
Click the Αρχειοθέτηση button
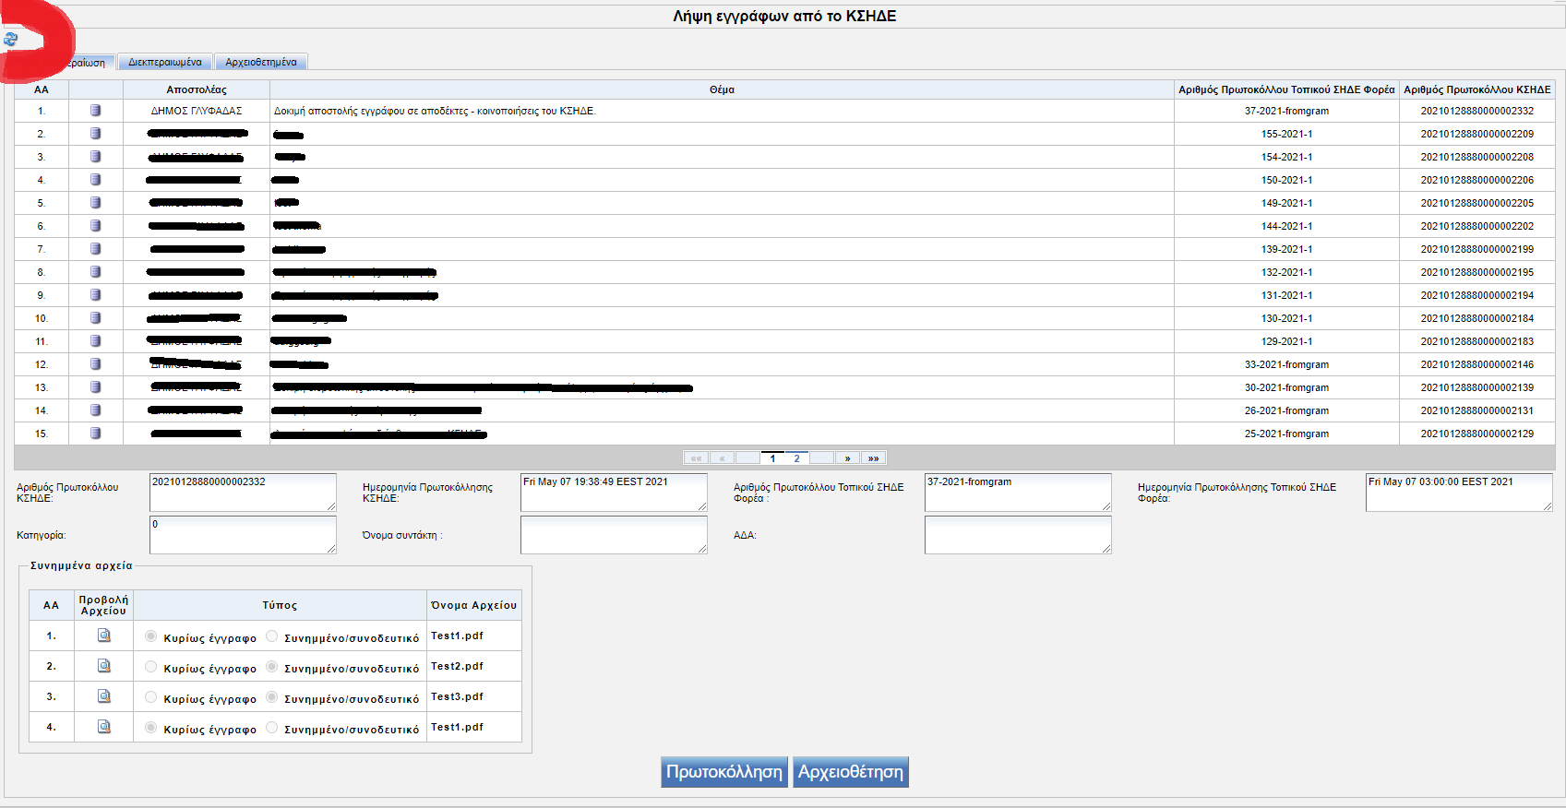click(x=851, y=772)
